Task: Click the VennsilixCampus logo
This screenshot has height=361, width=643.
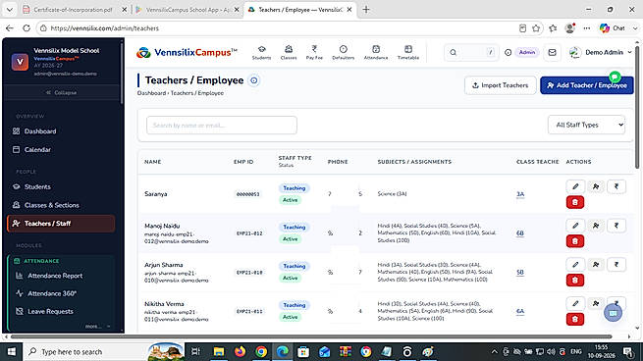Action: point(187,52)
